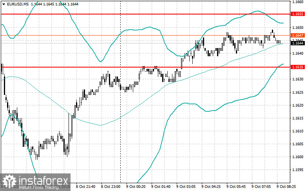This screenshot has width=306, height=191.
Task: Click the 1.1595 price axis value
Action: point(298,170)
